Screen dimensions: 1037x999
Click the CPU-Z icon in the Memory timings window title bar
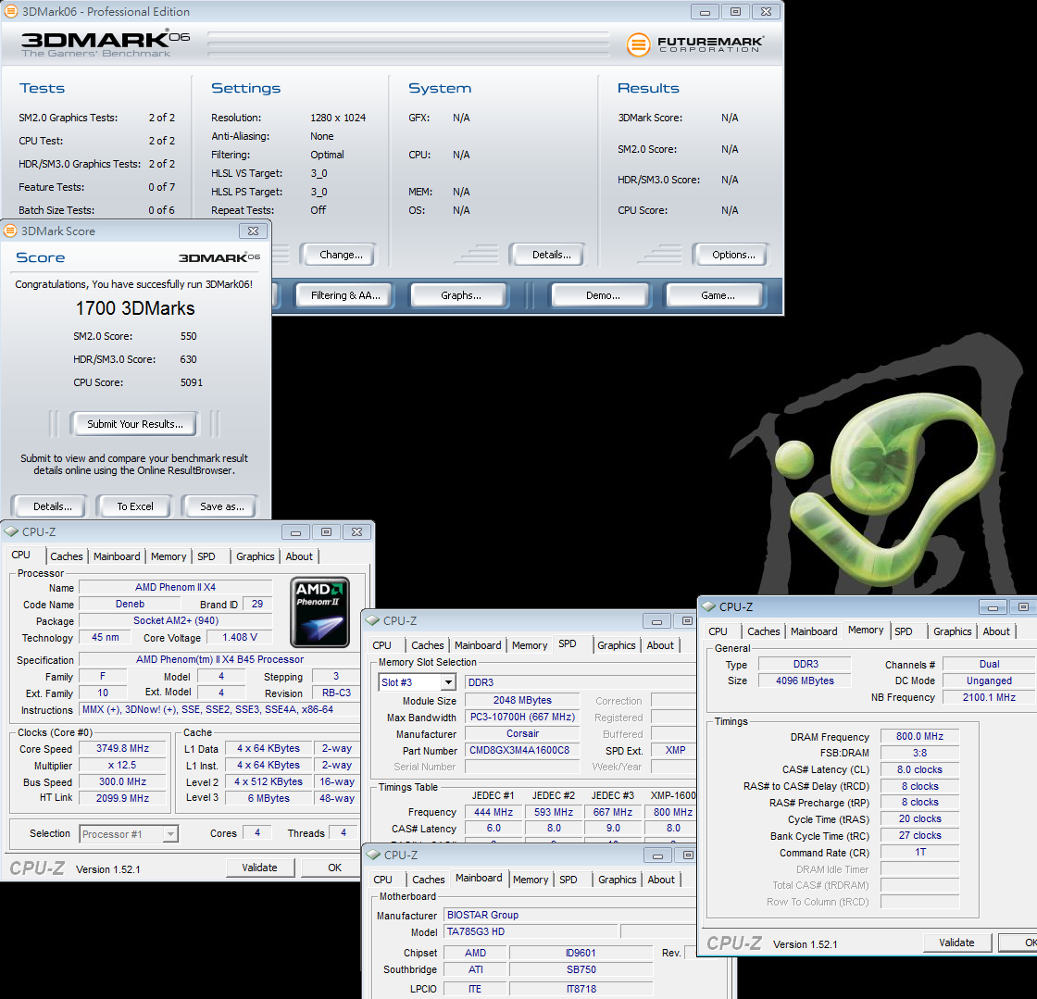click(709, 606)
